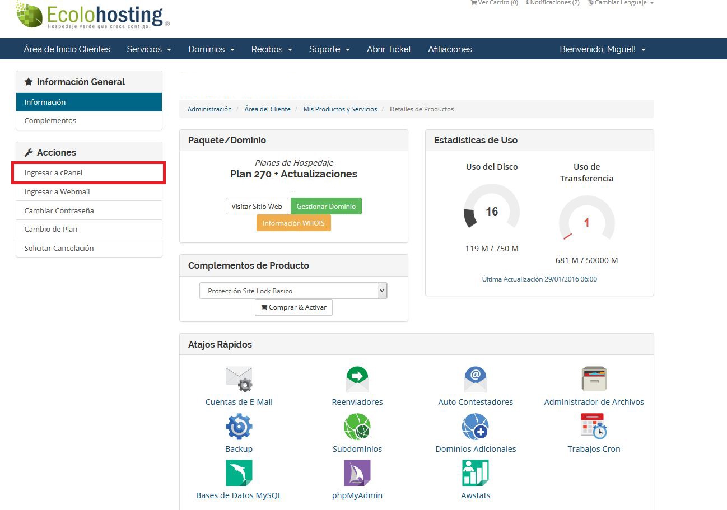Image resolution: width=727 pixels, height=510 pixels.
Task: Click the green Gestionar Dominio button
Action: [x=326, y=206]
